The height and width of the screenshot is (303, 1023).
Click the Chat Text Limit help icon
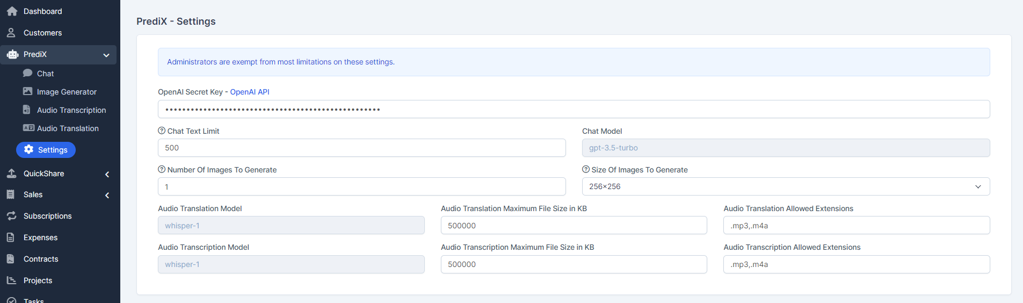point(162,131)
